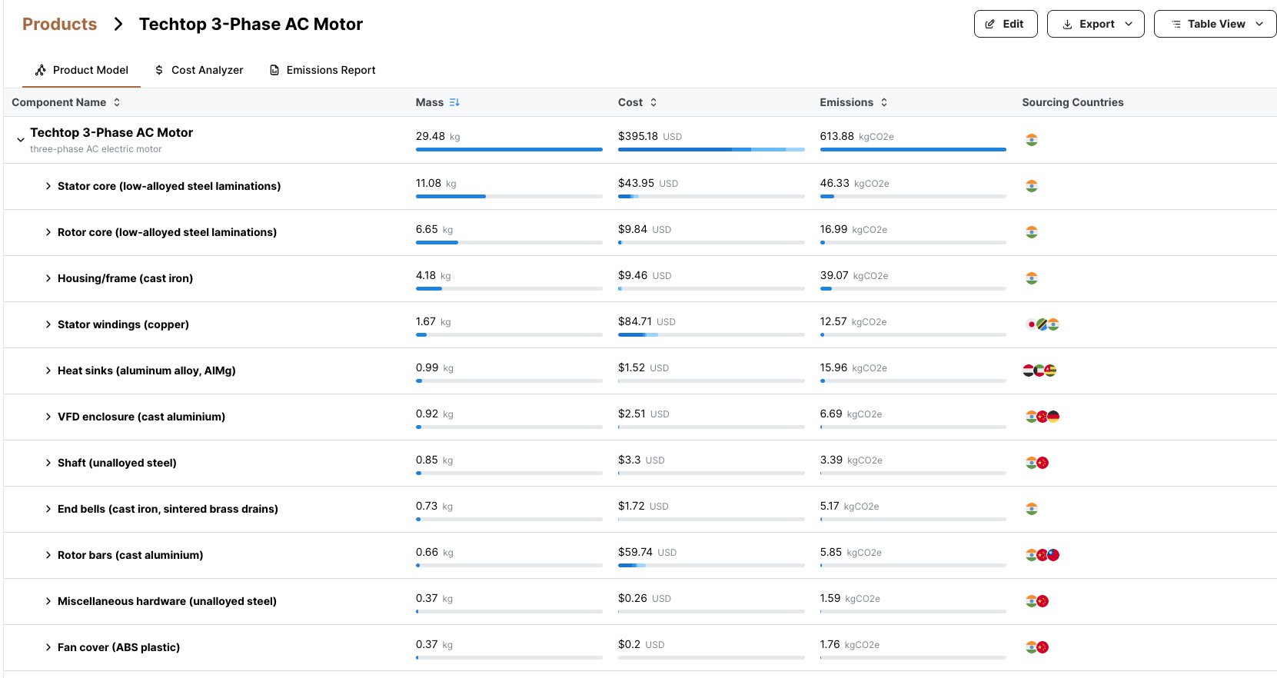The width and height of the screenshot is (1277, 678).
Task: Expand the VFD enclosure row
Action: pyautogui.click(x=48, y=417)
